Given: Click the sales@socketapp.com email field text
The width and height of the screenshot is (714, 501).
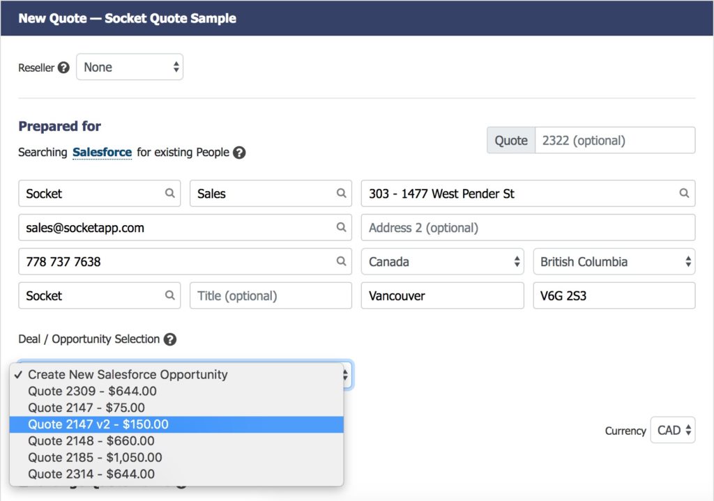Looking at the screenshot, I should coord(85,228).
